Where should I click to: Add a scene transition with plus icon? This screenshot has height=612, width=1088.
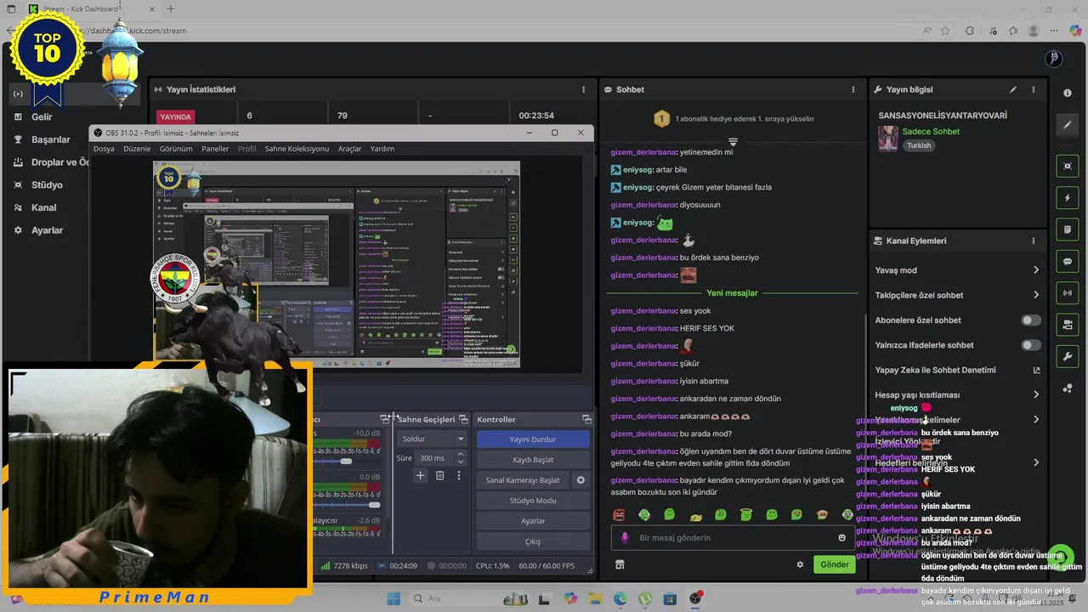pyautogui.click(x=420, y=476)
